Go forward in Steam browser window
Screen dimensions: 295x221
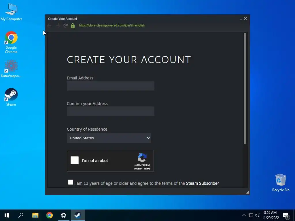[x=58, y=26]
